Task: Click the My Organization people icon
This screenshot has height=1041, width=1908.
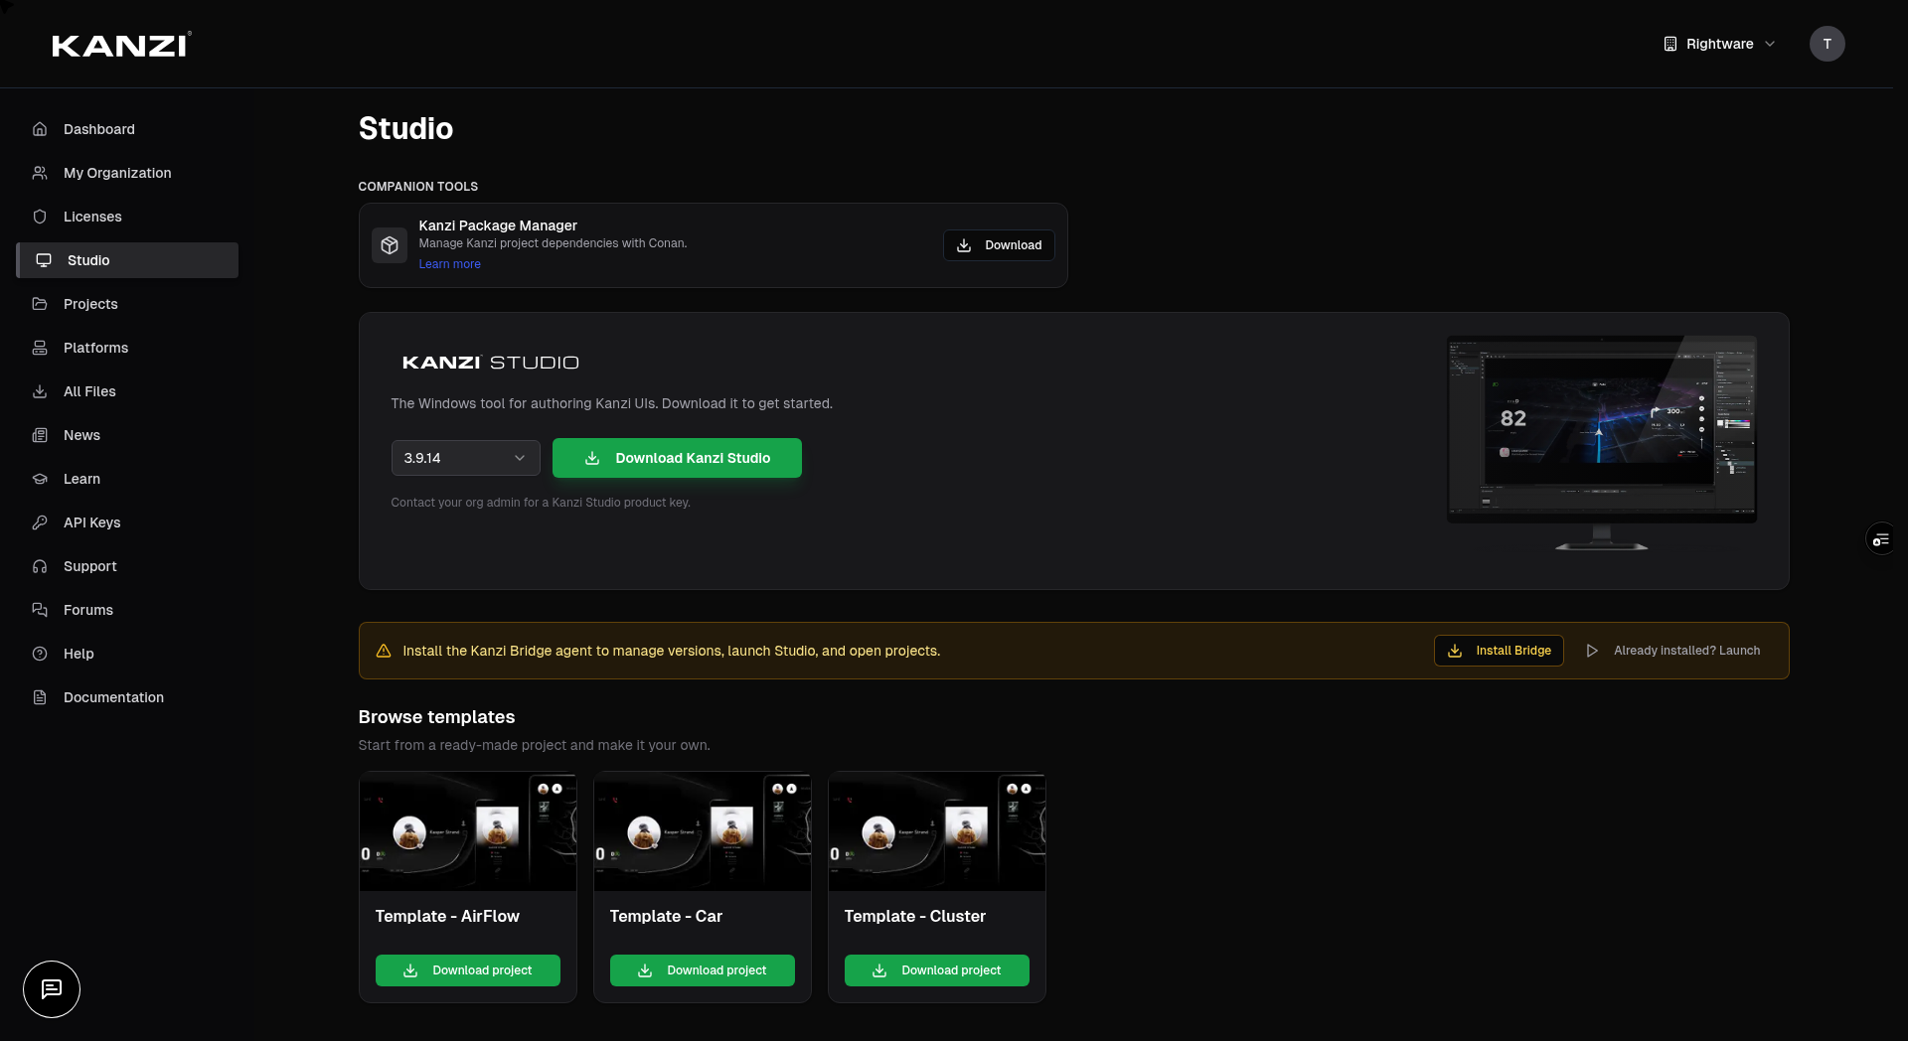Action: (40, 173)
